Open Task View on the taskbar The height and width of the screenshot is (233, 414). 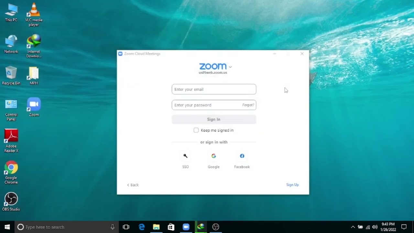tap(126, 227)
